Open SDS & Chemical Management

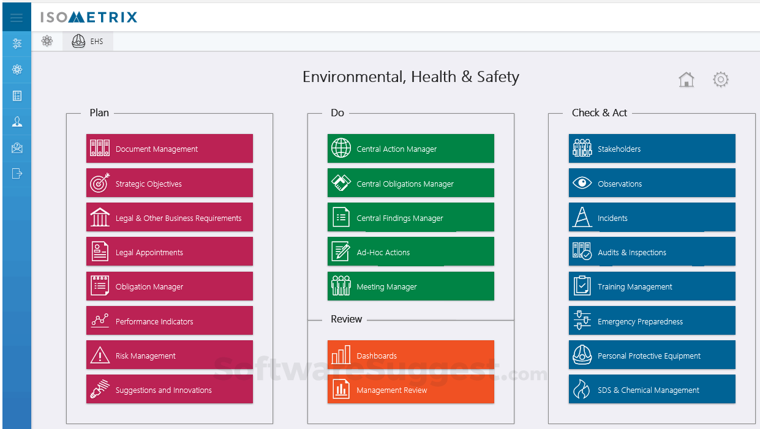pos(652,389)
